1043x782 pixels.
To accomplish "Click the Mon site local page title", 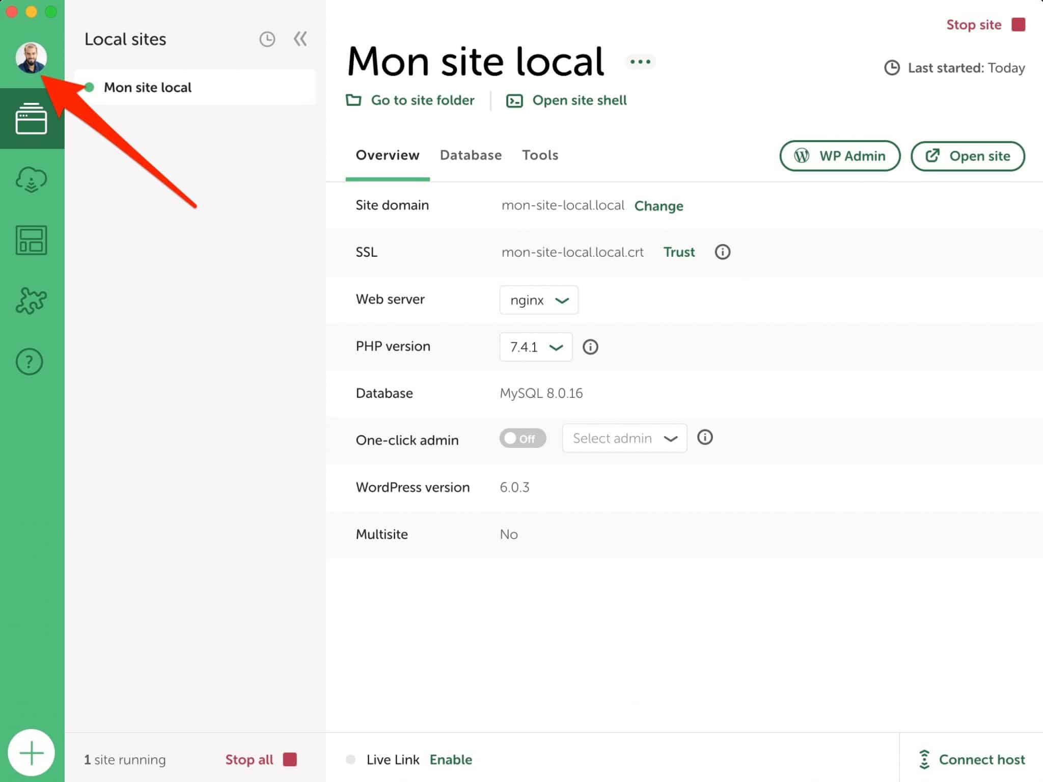I will pyautogui.click(x=476, y=62).
